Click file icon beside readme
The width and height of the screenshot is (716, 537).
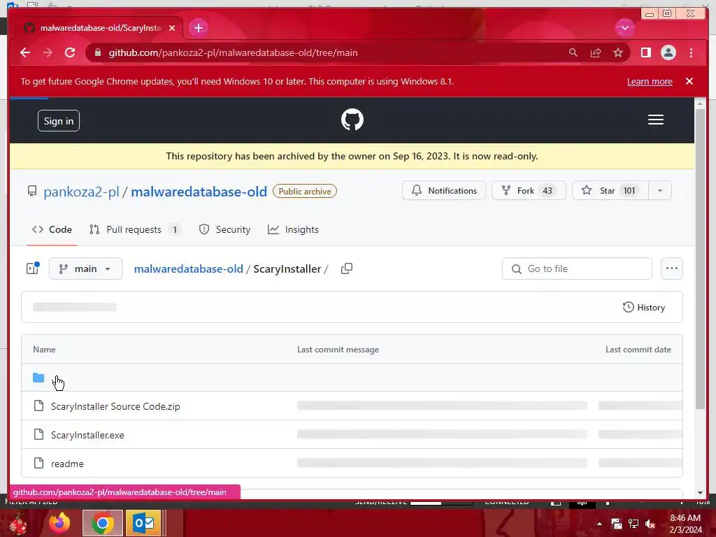[x=39, y=463]
